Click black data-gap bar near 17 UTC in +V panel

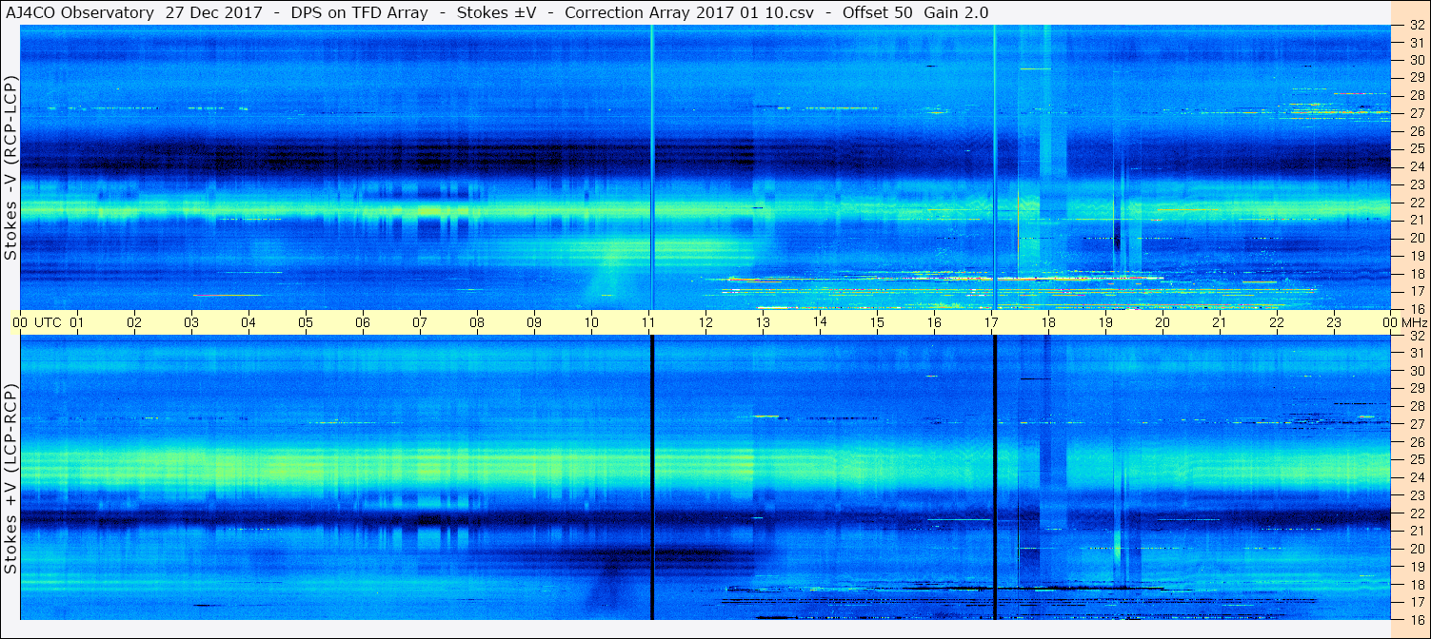point(995,477)
